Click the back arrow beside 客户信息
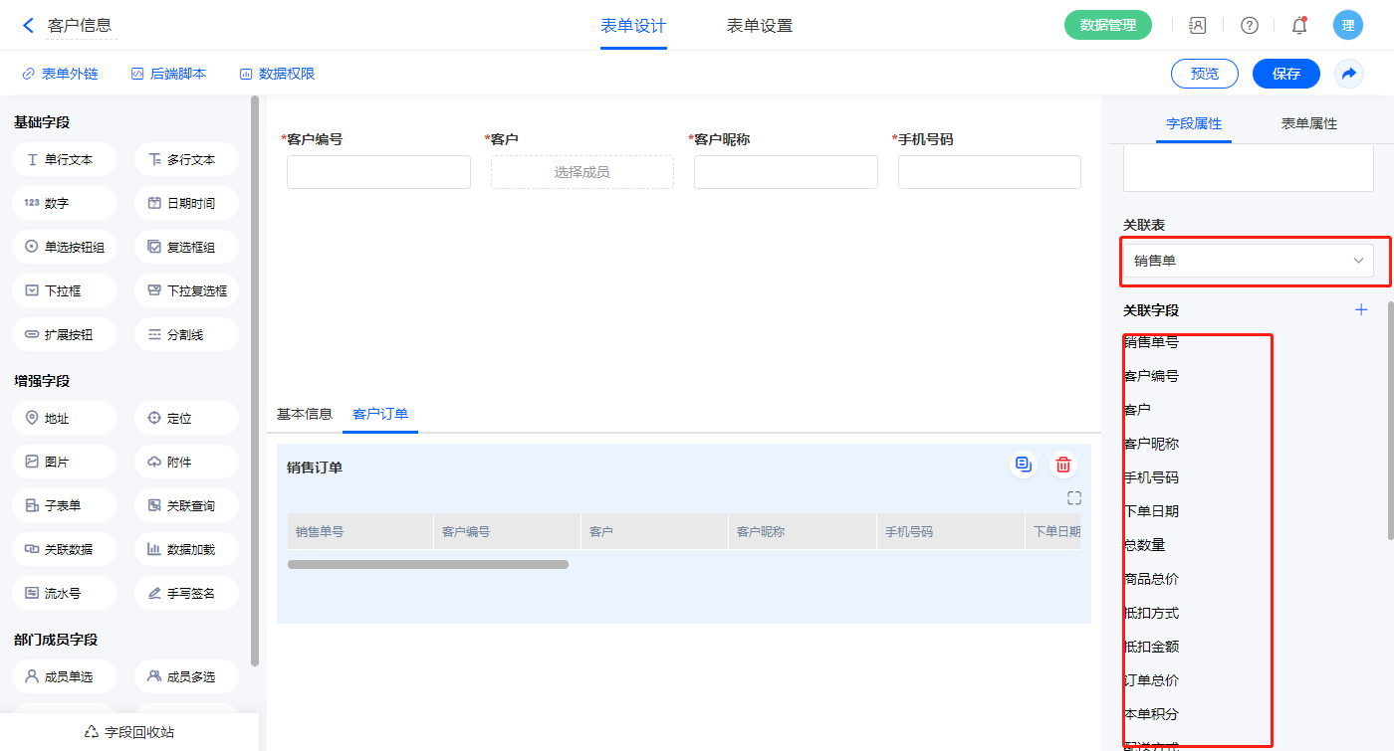Image resolution: width=1394 pixels, height=751 pixels. tap(28, 26)
